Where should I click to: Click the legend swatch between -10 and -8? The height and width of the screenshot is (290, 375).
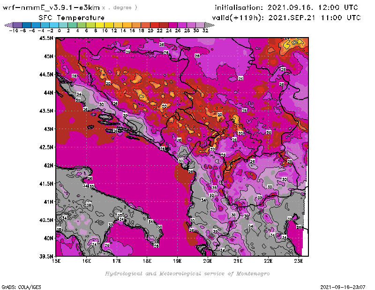point(18,25)
